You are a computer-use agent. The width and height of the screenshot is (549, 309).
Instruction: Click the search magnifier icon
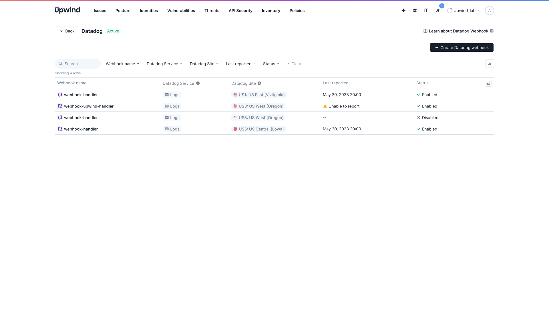(61, 63)
